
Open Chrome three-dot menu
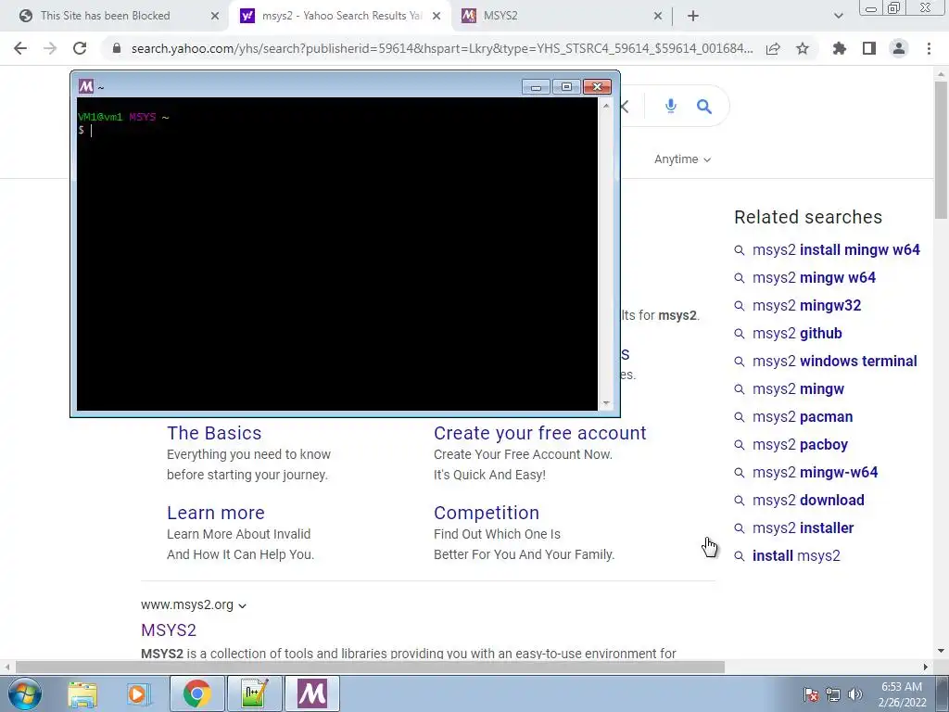[929, 48]
